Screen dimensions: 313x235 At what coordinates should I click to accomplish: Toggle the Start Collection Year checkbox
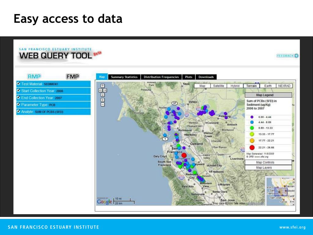pyautogui.click(x=19, y=91)
